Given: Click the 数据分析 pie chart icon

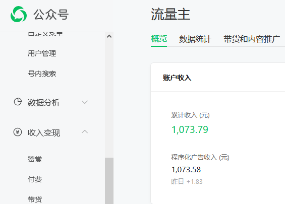Looking at the screenshot, I should pyautogui.click(x=18, y=102).
